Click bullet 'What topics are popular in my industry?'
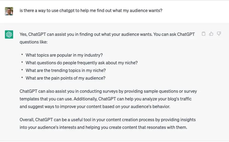This screenshot has height=142, width=229. tap(64, 55)
